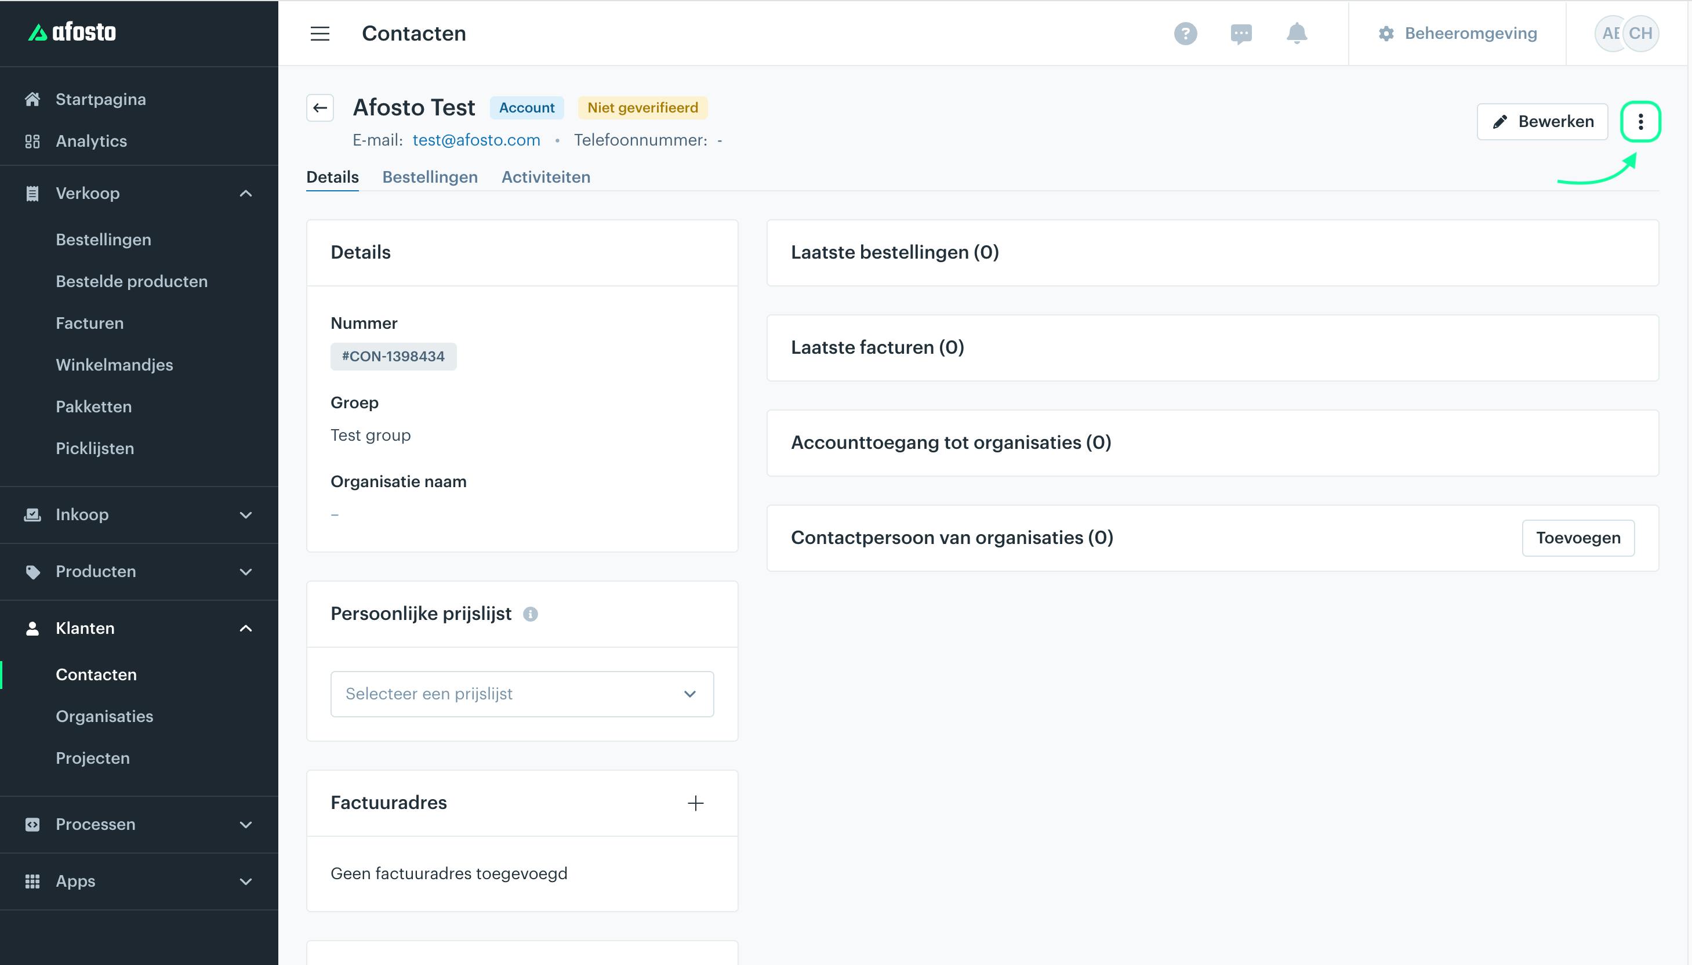The image size is (1692, 965).
Task: Show notifications bell
Action: pos(1297,33)
